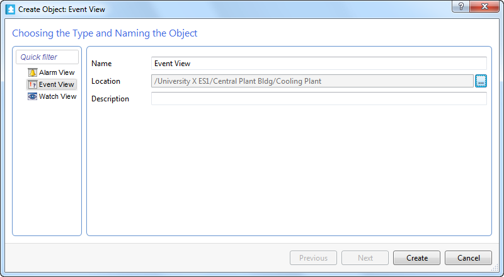504x277 pixels.
Task: Select the Watch View type label
Action: pos(57,96)
